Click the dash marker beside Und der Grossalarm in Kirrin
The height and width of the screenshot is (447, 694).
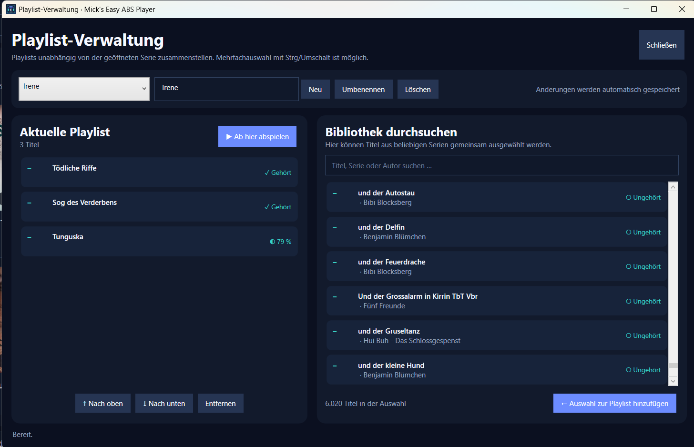point(335,296)
